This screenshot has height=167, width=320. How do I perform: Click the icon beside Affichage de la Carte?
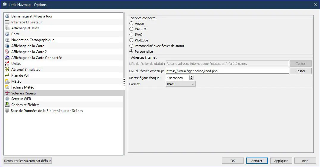tap(7, 46)
